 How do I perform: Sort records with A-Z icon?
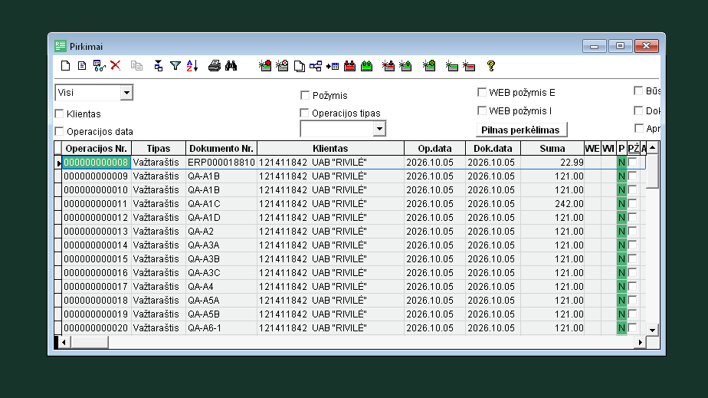coord(192,66)
